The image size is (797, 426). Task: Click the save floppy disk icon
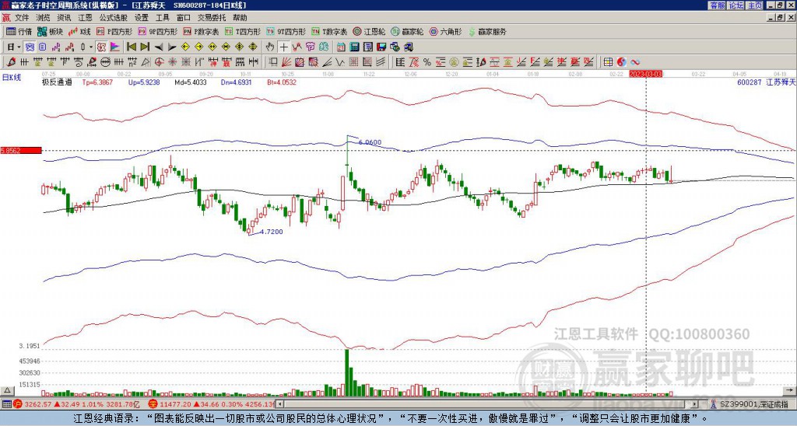click(381, 47)
